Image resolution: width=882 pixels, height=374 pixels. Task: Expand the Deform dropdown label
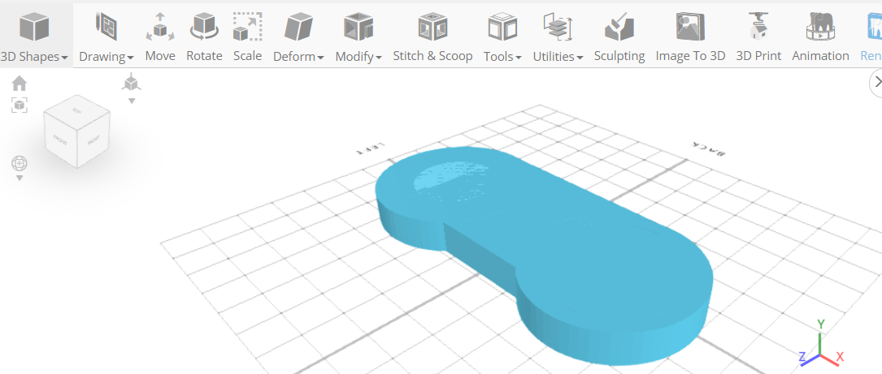[x=298, y=57]
